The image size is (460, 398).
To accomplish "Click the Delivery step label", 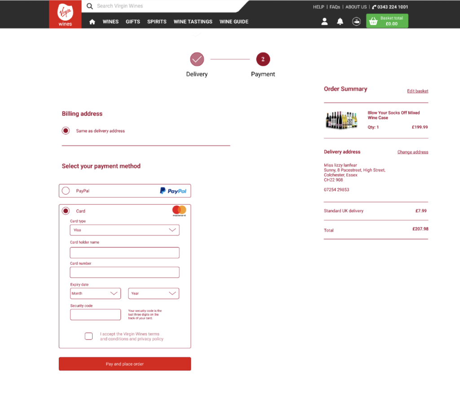I will pos(197,74).
